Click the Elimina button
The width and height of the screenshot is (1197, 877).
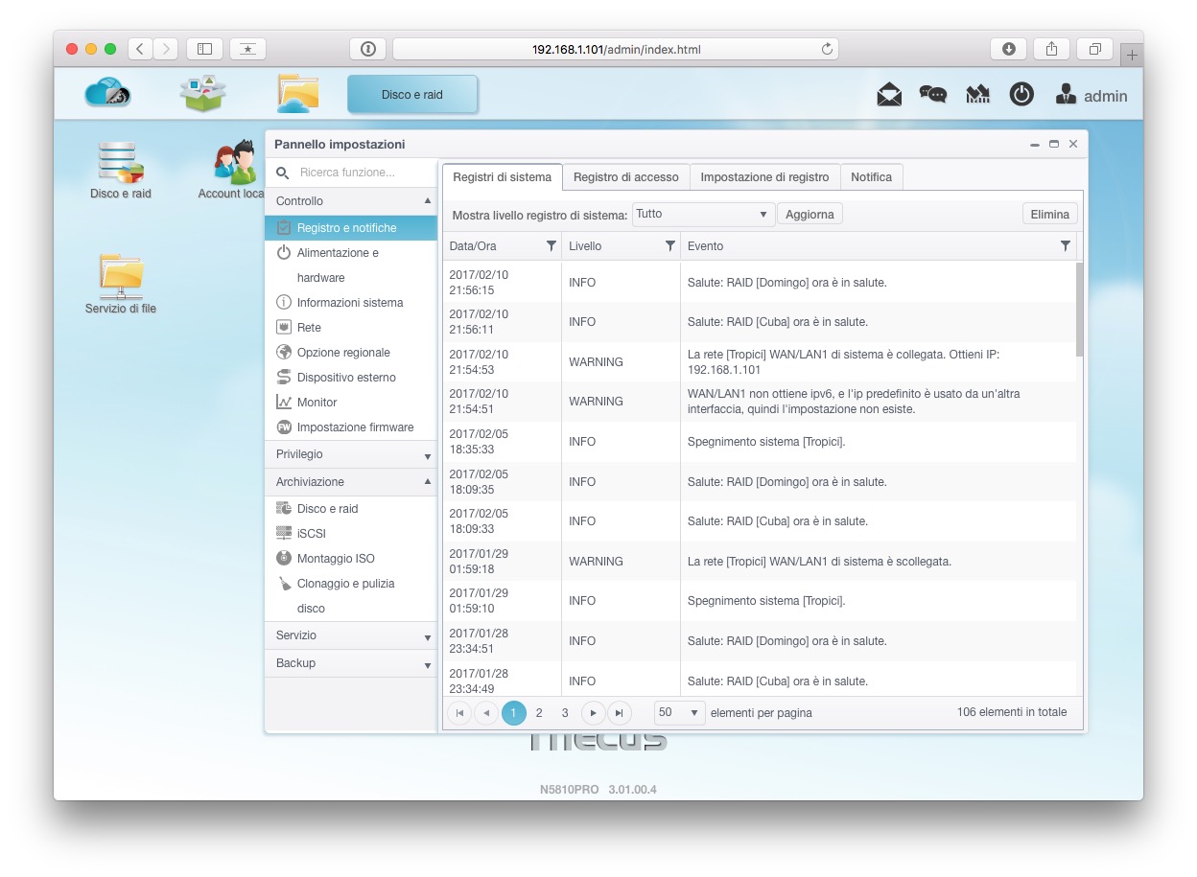tap(1049, 214)
